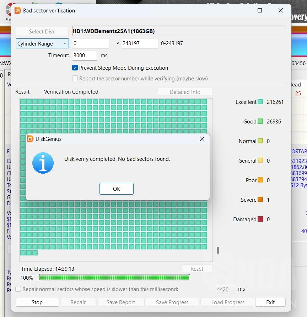Click the end cylinder field showing 243197
This screenshot has height=317, width=307.
pos(139,43)
